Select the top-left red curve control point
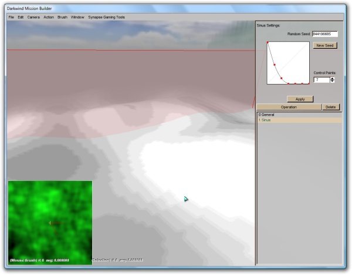This screenshot has height=275, width=352. click(x=268, y=42)
